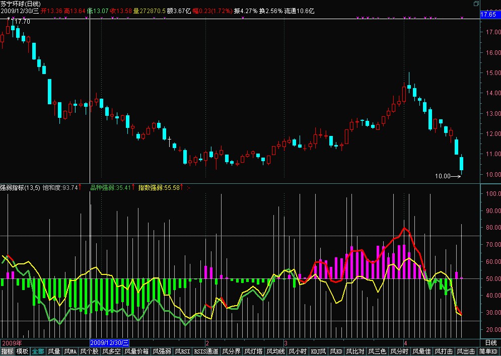The image size is (501, 356).
Task: Click the yellow 指数强弱:55.58 readout
Action: pos(159,188)
